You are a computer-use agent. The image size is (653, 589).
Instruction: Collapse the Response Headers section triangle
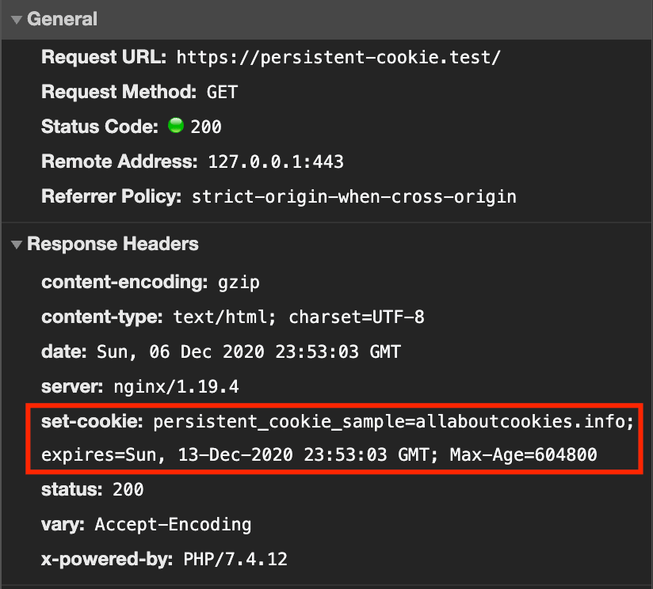coord(17,245)
